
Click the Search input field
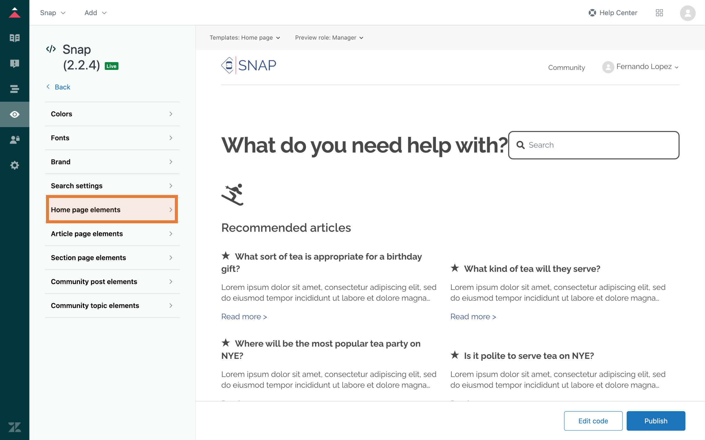[600, 145]
